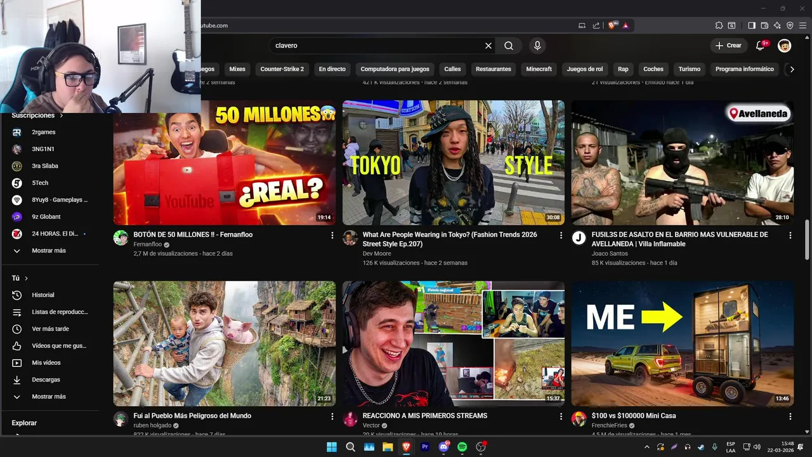Open options for $100 vs $100000 Mini Casa

[790, 416]
